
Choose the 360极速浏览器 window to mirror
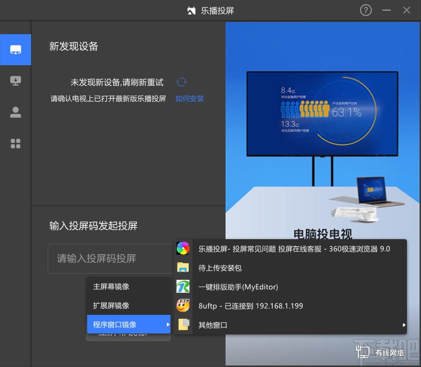(x=291, y=249)
